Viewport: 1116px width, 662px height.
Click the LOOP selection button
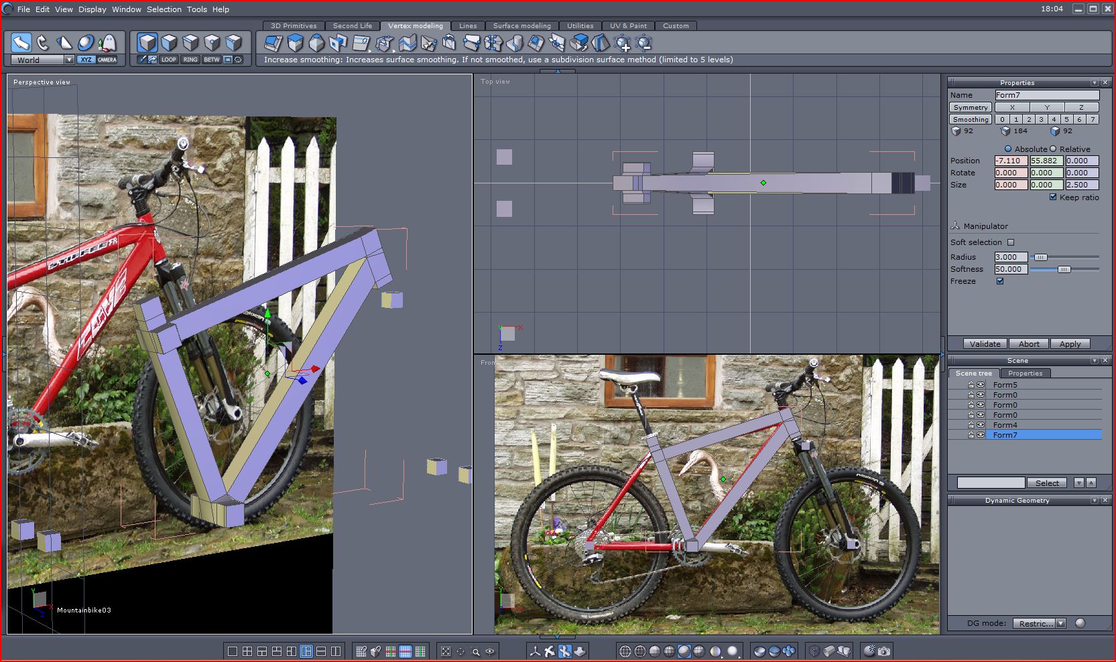[x=169, y=60]
